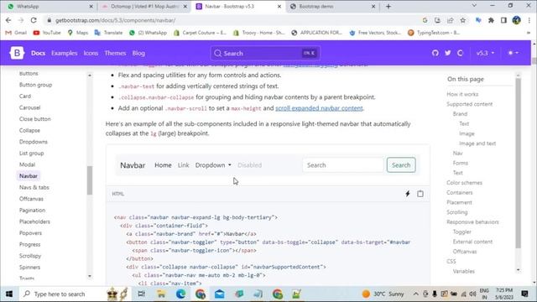
Task: Open Chrome profile avatar
Action: [x=517, y=20]
